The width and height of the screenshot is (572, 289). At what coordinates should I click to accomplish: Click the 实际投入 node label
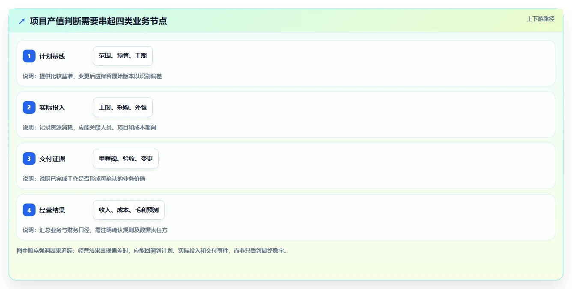pos(52,107)
